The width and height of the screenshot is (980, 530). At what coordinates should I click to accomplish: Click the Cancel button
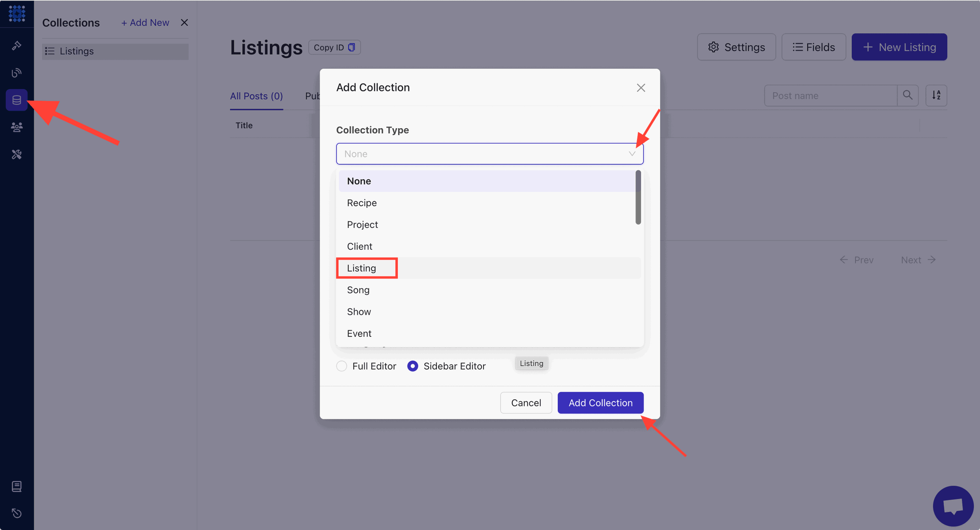pyautogui.click(x=526, y=403)
